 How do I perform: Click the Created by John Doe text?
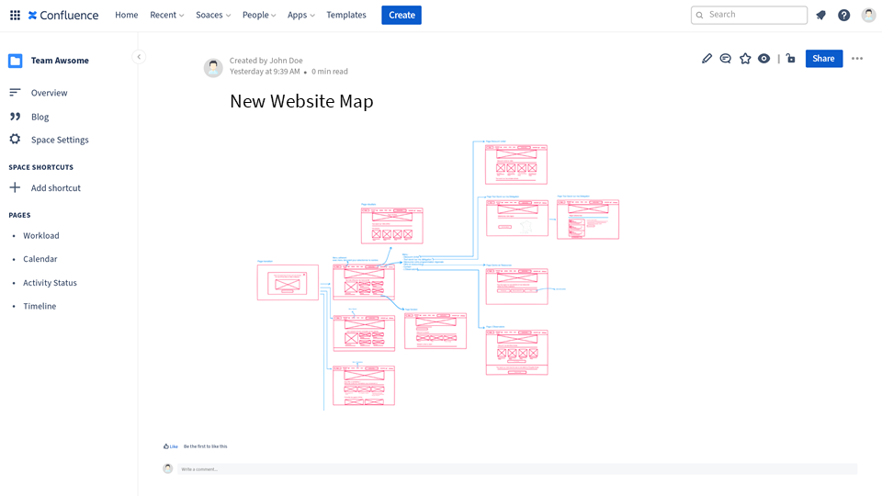coord(266,61)
